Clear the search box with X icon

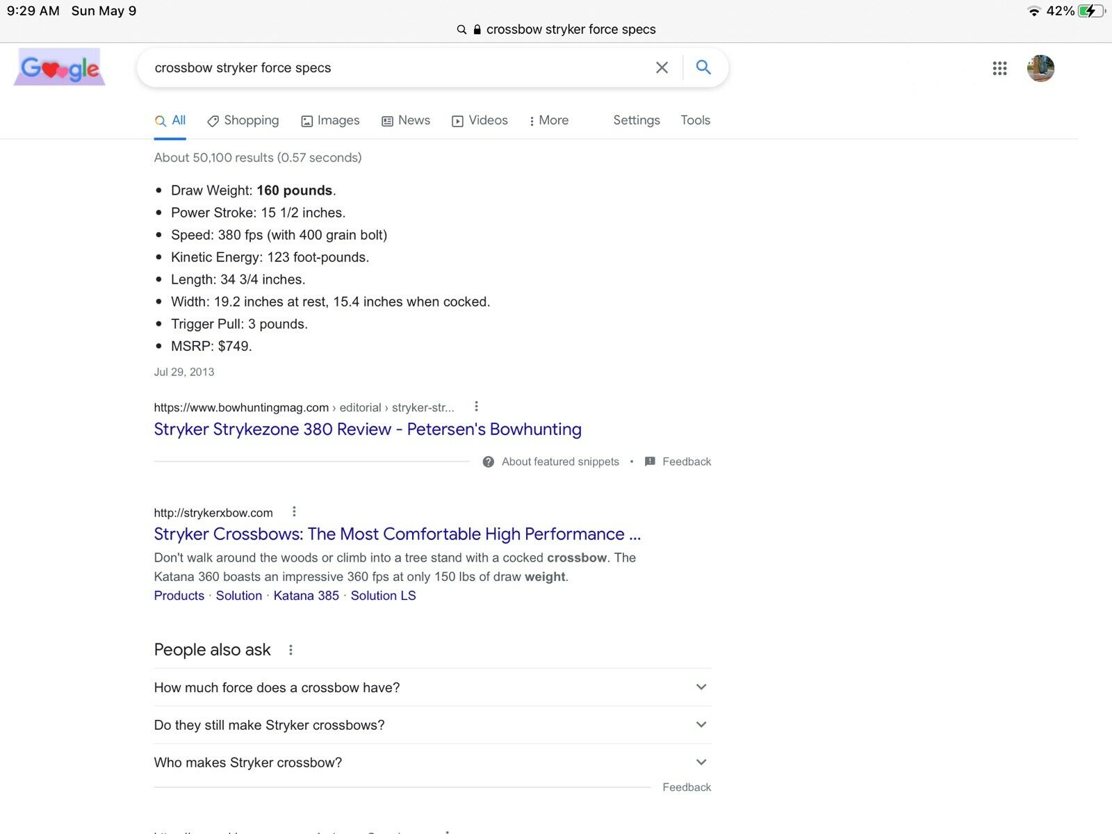[662, 67]
